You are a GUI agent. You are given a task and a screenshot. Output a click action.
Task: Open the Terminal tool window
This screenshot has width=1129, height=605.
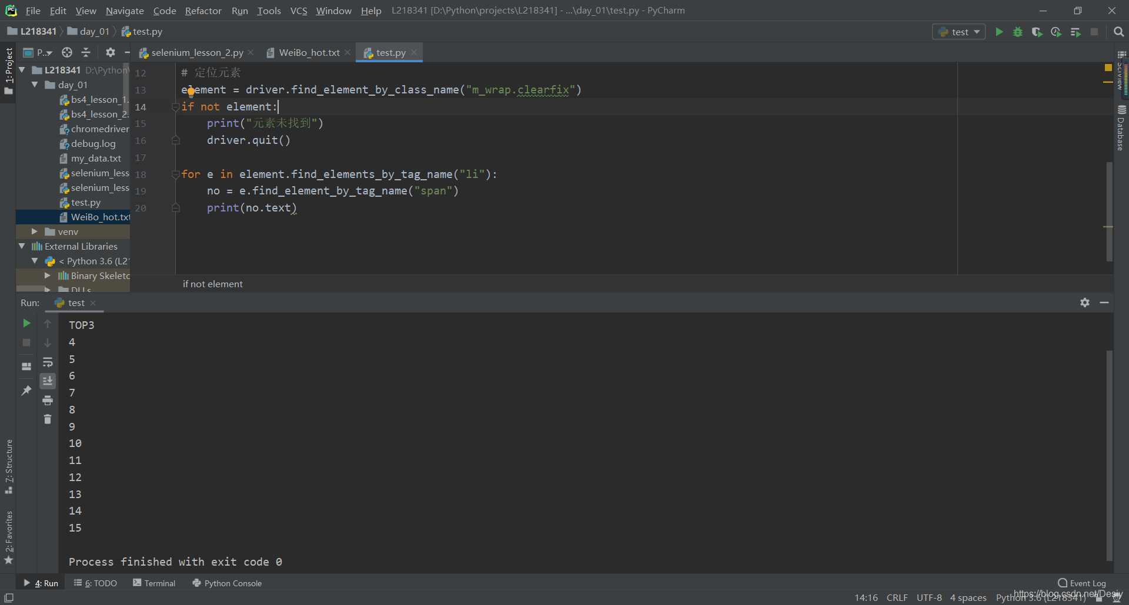pos(154,583)
